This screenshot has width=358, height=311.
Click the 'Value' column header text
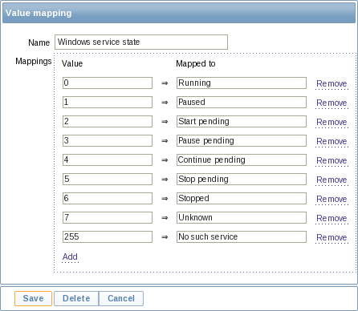[72, 63]
